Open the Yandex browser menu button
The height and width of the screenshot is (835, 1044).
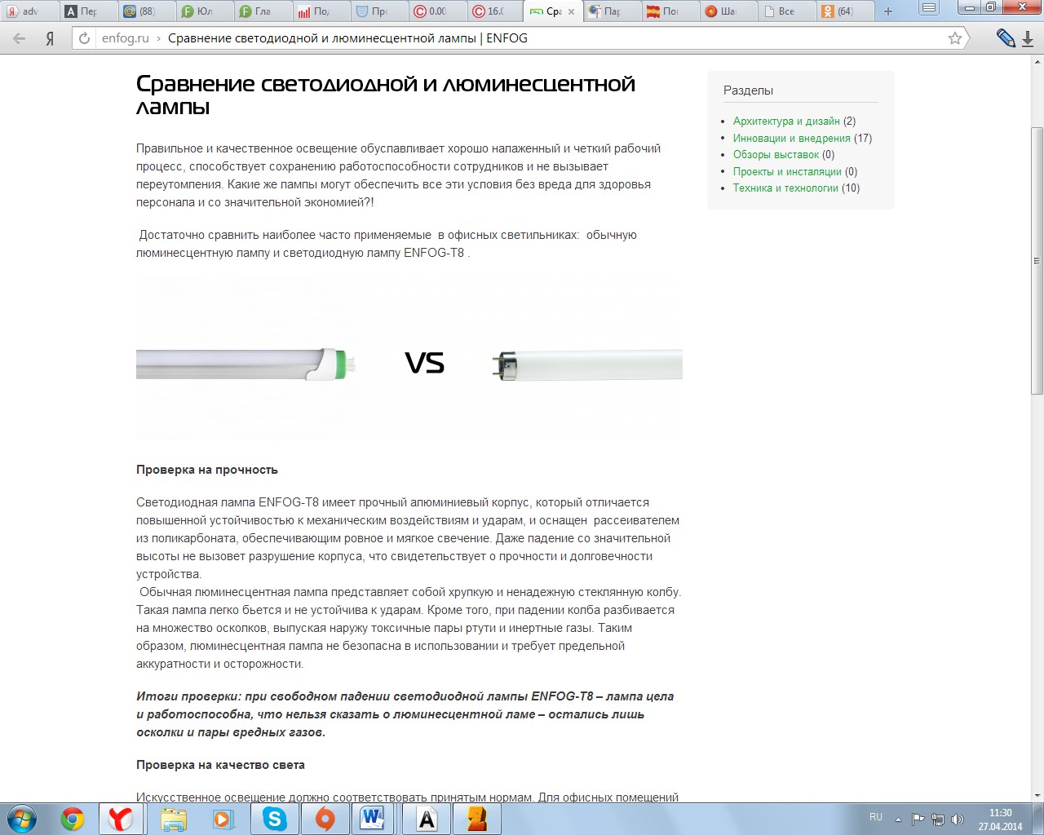(x=928, y=8)
